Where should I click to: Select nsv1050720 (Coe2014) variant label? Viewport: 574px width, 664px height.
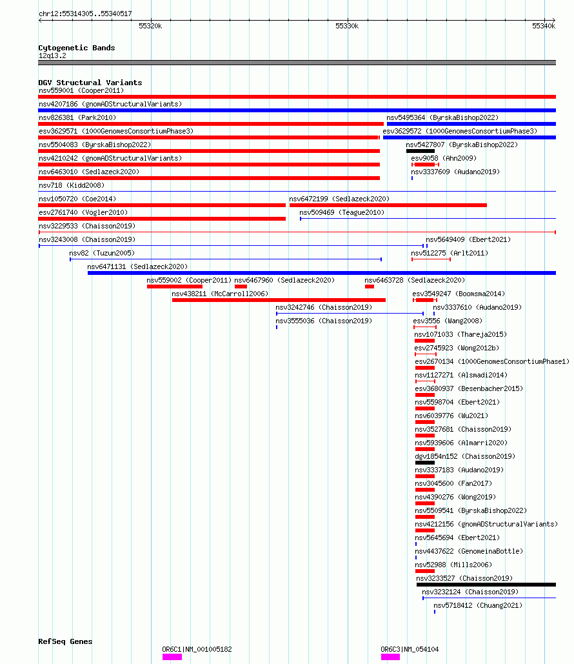tap(77, 199)
